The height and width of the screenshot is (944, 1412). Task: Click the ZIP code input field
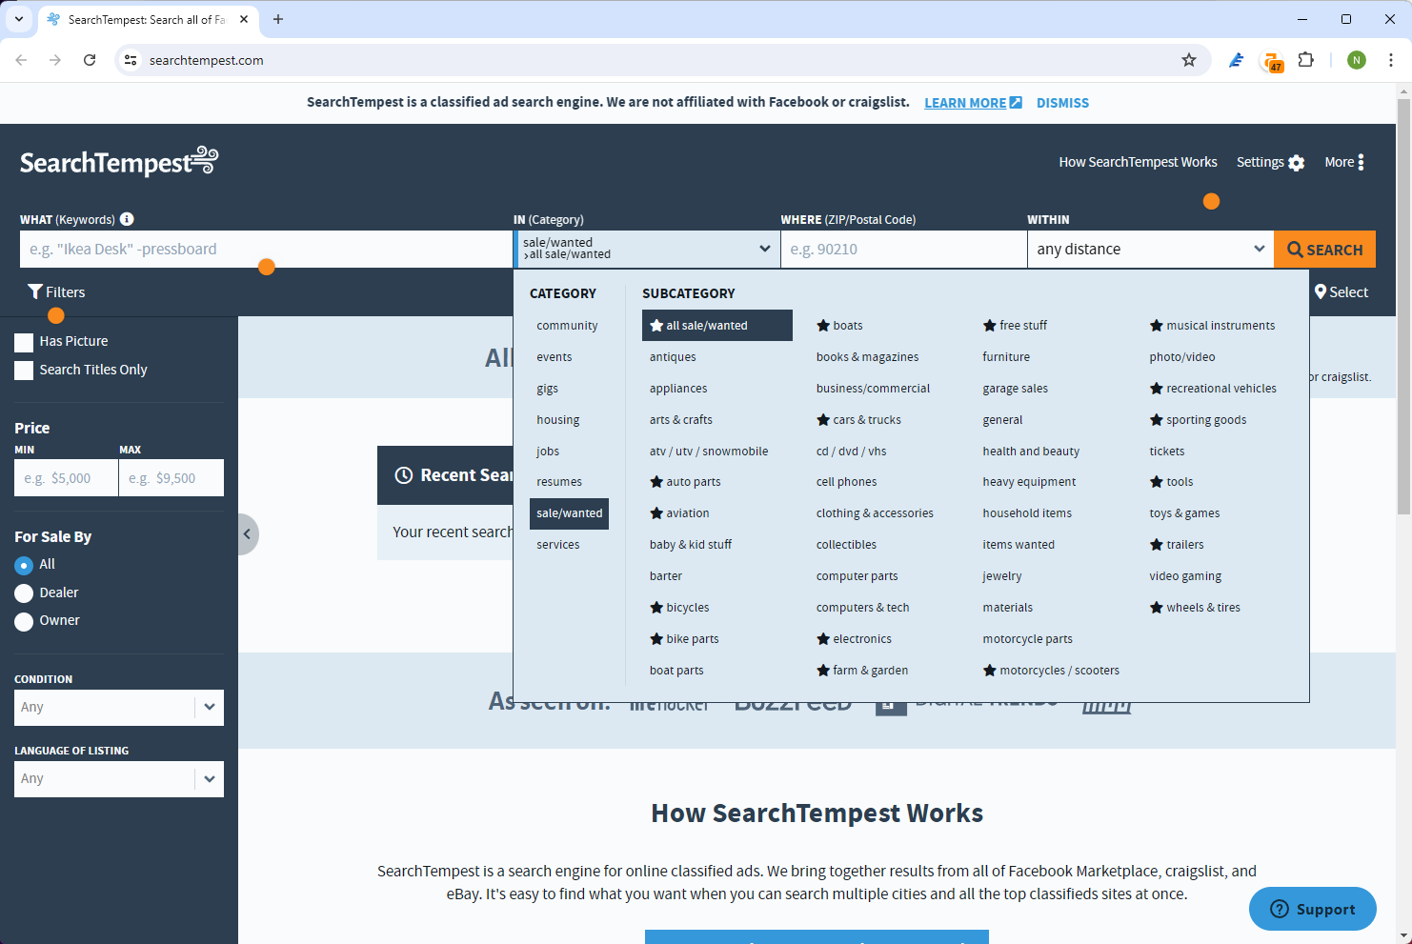coord(903,249)
